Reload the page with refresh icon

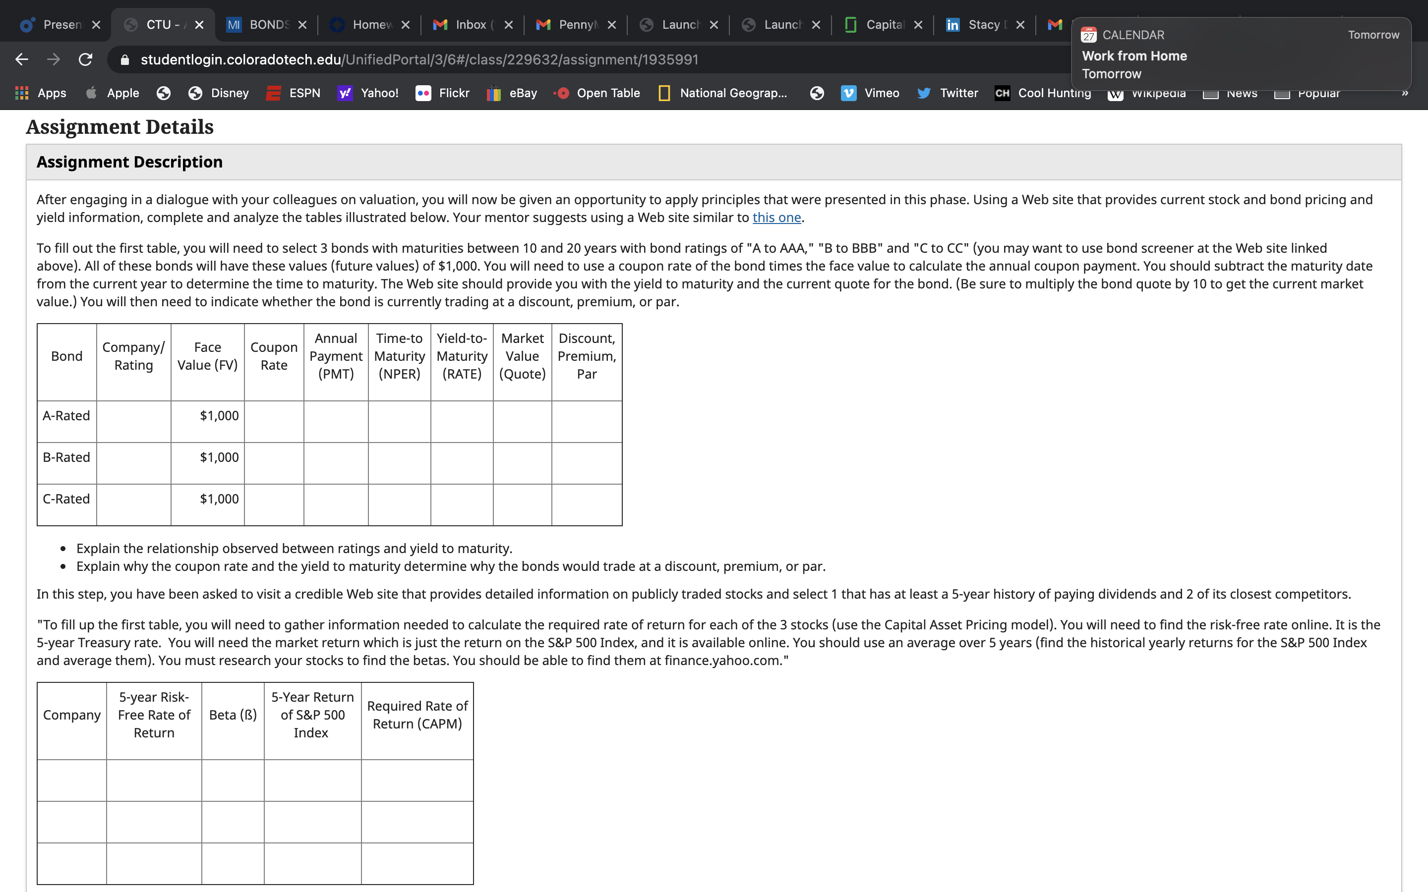[86, 59]
